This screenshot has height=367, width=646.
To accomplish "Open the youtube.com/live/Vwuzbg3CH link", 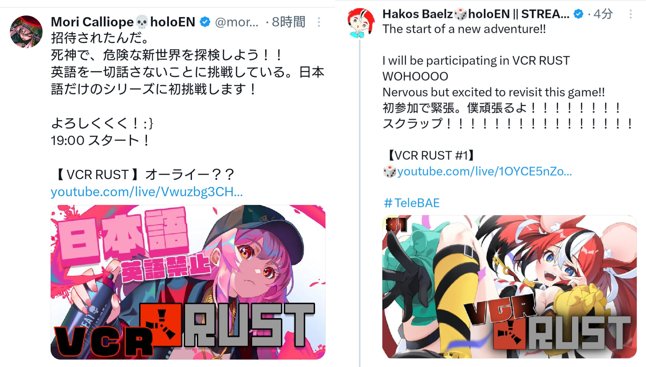I will pyautogui.click(x=147, y=192).
